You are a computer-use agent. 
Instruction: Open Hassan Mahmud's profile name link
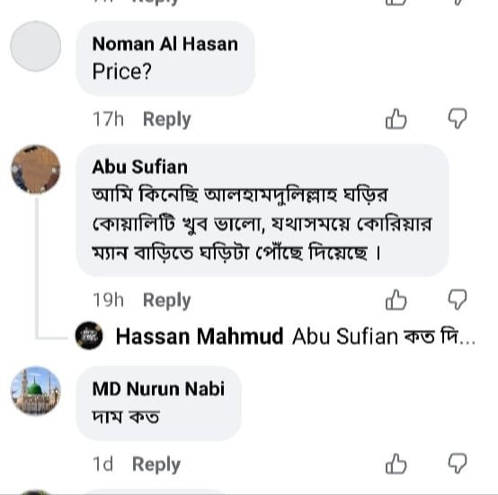[x=200, y=336]
